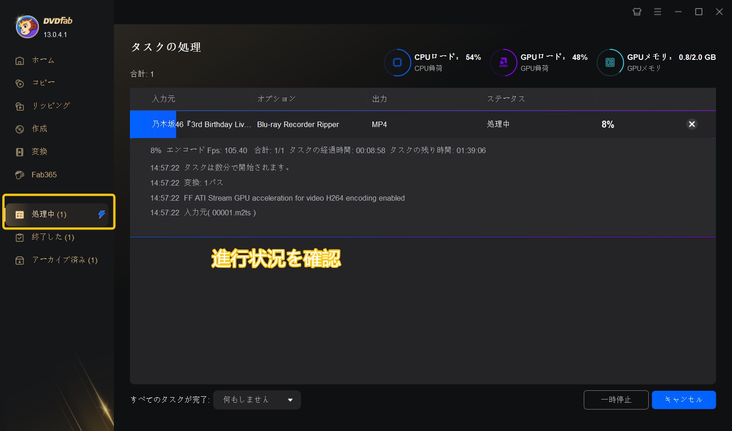Click the GPUロード 48% readout
The height and width of the screenshot is (431, 732).
point(554,57)
